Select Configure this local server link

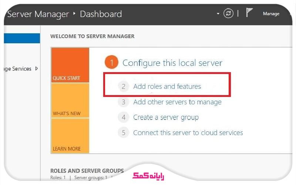pos(172,63)
